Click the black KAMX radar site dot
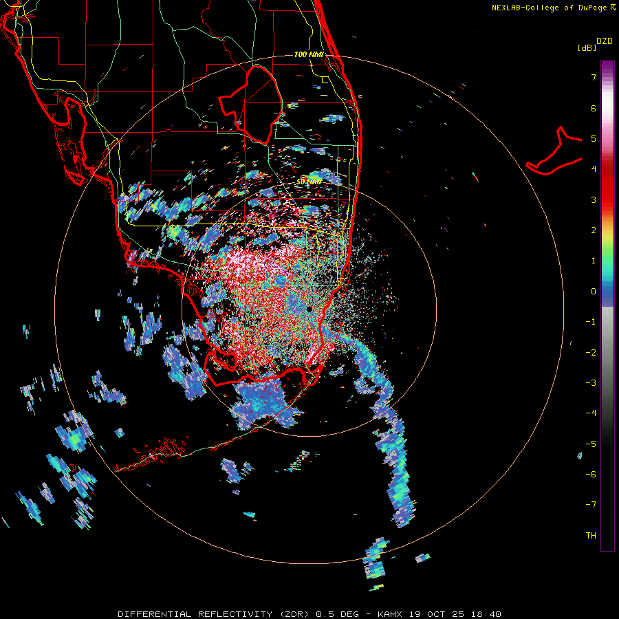Viewport: 619px width, 619px height. (x=309, y=309)
